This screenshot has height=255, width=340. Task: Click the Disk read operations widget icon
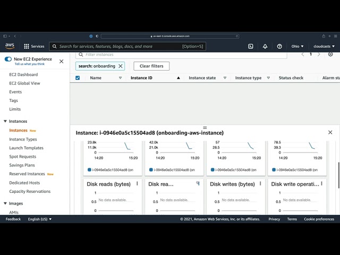[x=198, y=183]
